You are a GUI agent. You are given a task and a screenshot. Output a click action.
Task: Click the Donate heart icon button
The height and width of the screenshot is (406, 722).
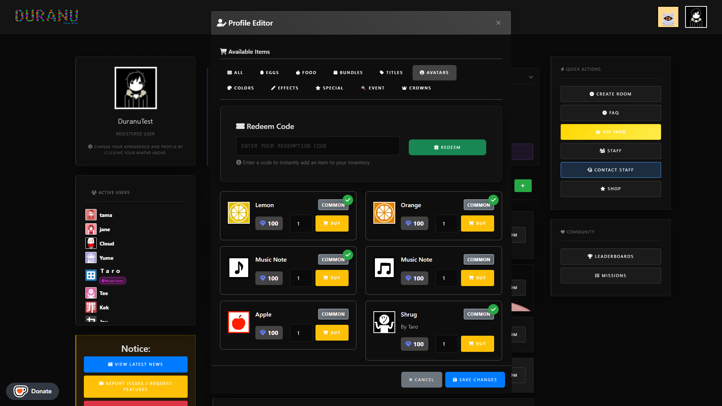(x=21, y=391)
